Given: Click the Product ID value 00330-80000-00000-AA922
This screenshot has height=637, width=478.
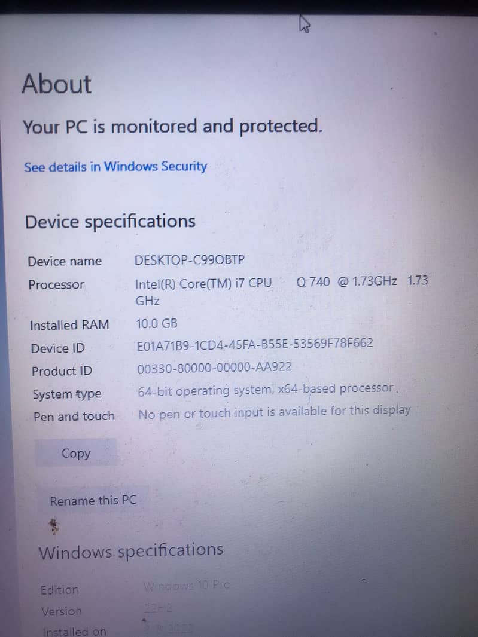Looking at the screenshot, I should click(214, 367).
